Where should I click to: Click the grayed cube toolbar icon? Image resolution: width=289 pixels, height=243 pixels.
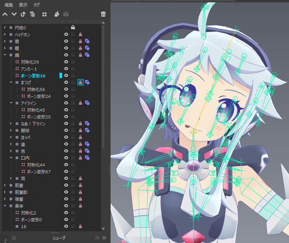click(x=66, y=14)
